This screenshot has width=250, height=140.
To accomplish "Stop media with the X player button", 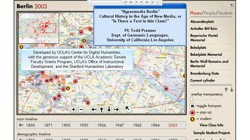I will tap(152, 2).
